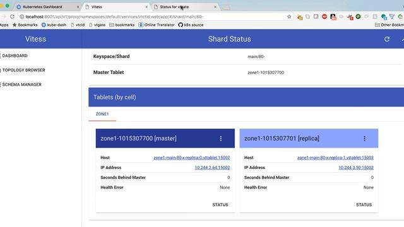Open master tablet host link replica-0
The width and height of the screenshot is (404, 227).
click(x=192, y=158)
